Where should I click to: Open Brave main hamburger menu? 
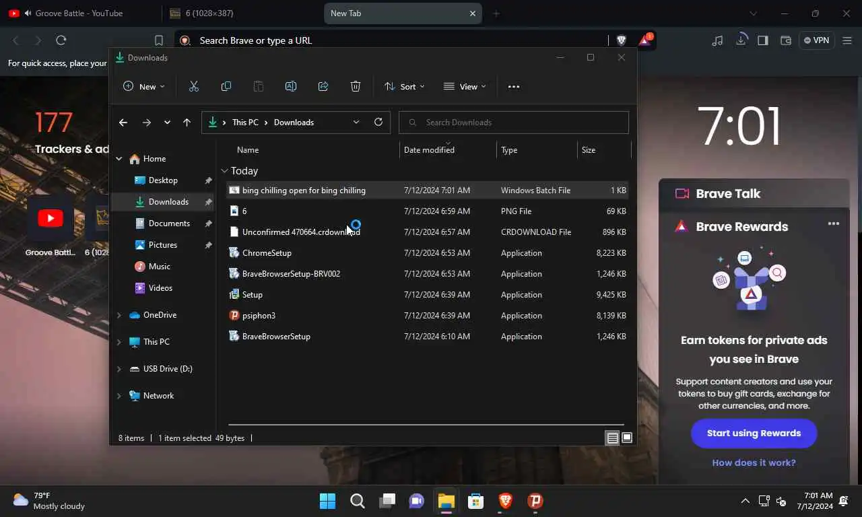click(847, 40)
